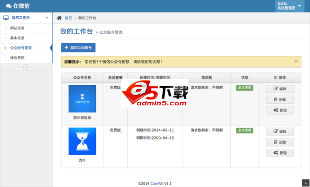The width and height of the screenshot is (310, 187).
Task: Click the 永久可用 badge in 流年 row
Action: point(245,130)
